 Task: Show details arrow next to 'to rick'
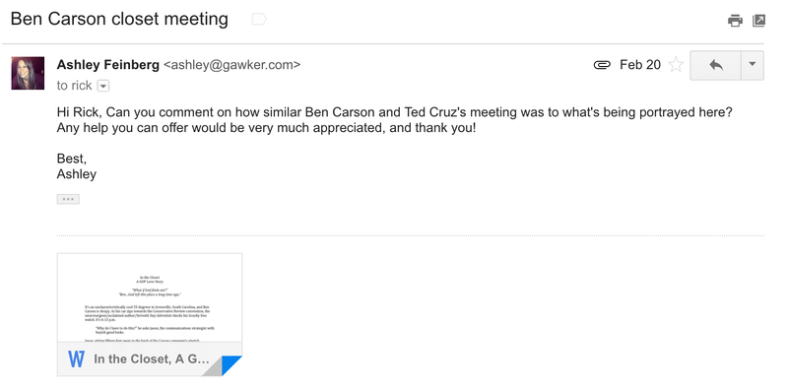click(x=102, y=86)
